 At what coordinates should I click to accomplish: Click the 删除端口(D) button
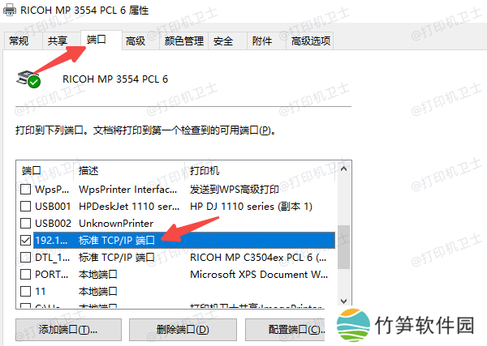pyautogui.click(x=183, y=330)
